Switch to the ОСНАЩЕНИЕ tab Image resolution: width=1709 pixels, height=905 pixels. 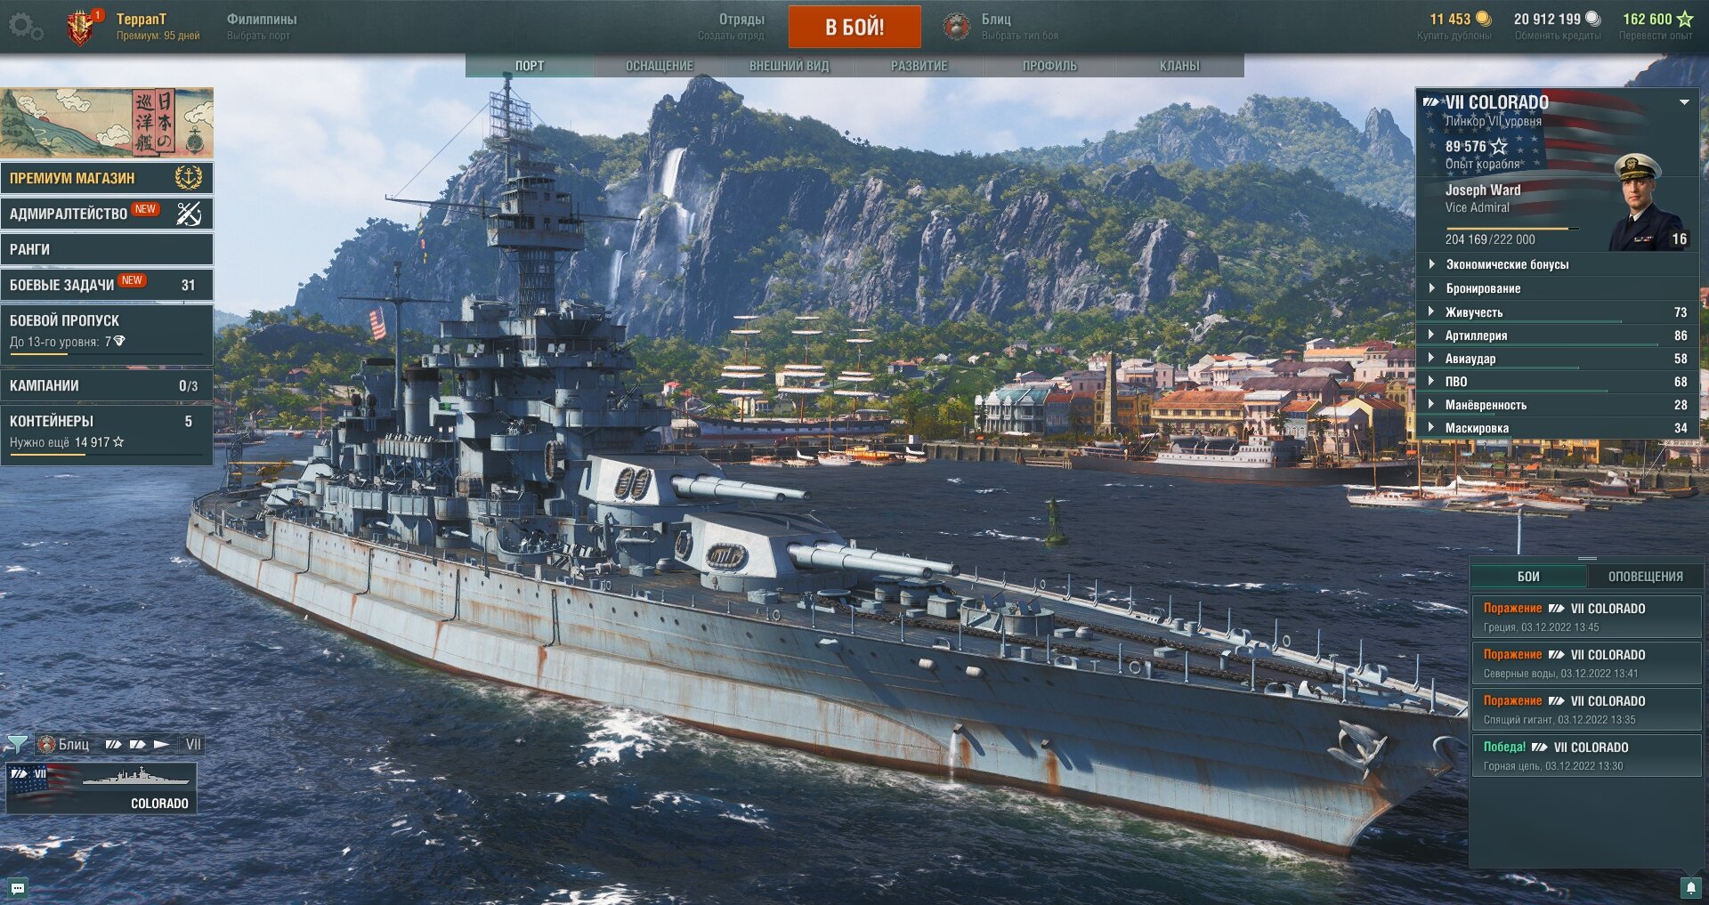point(660,66)
